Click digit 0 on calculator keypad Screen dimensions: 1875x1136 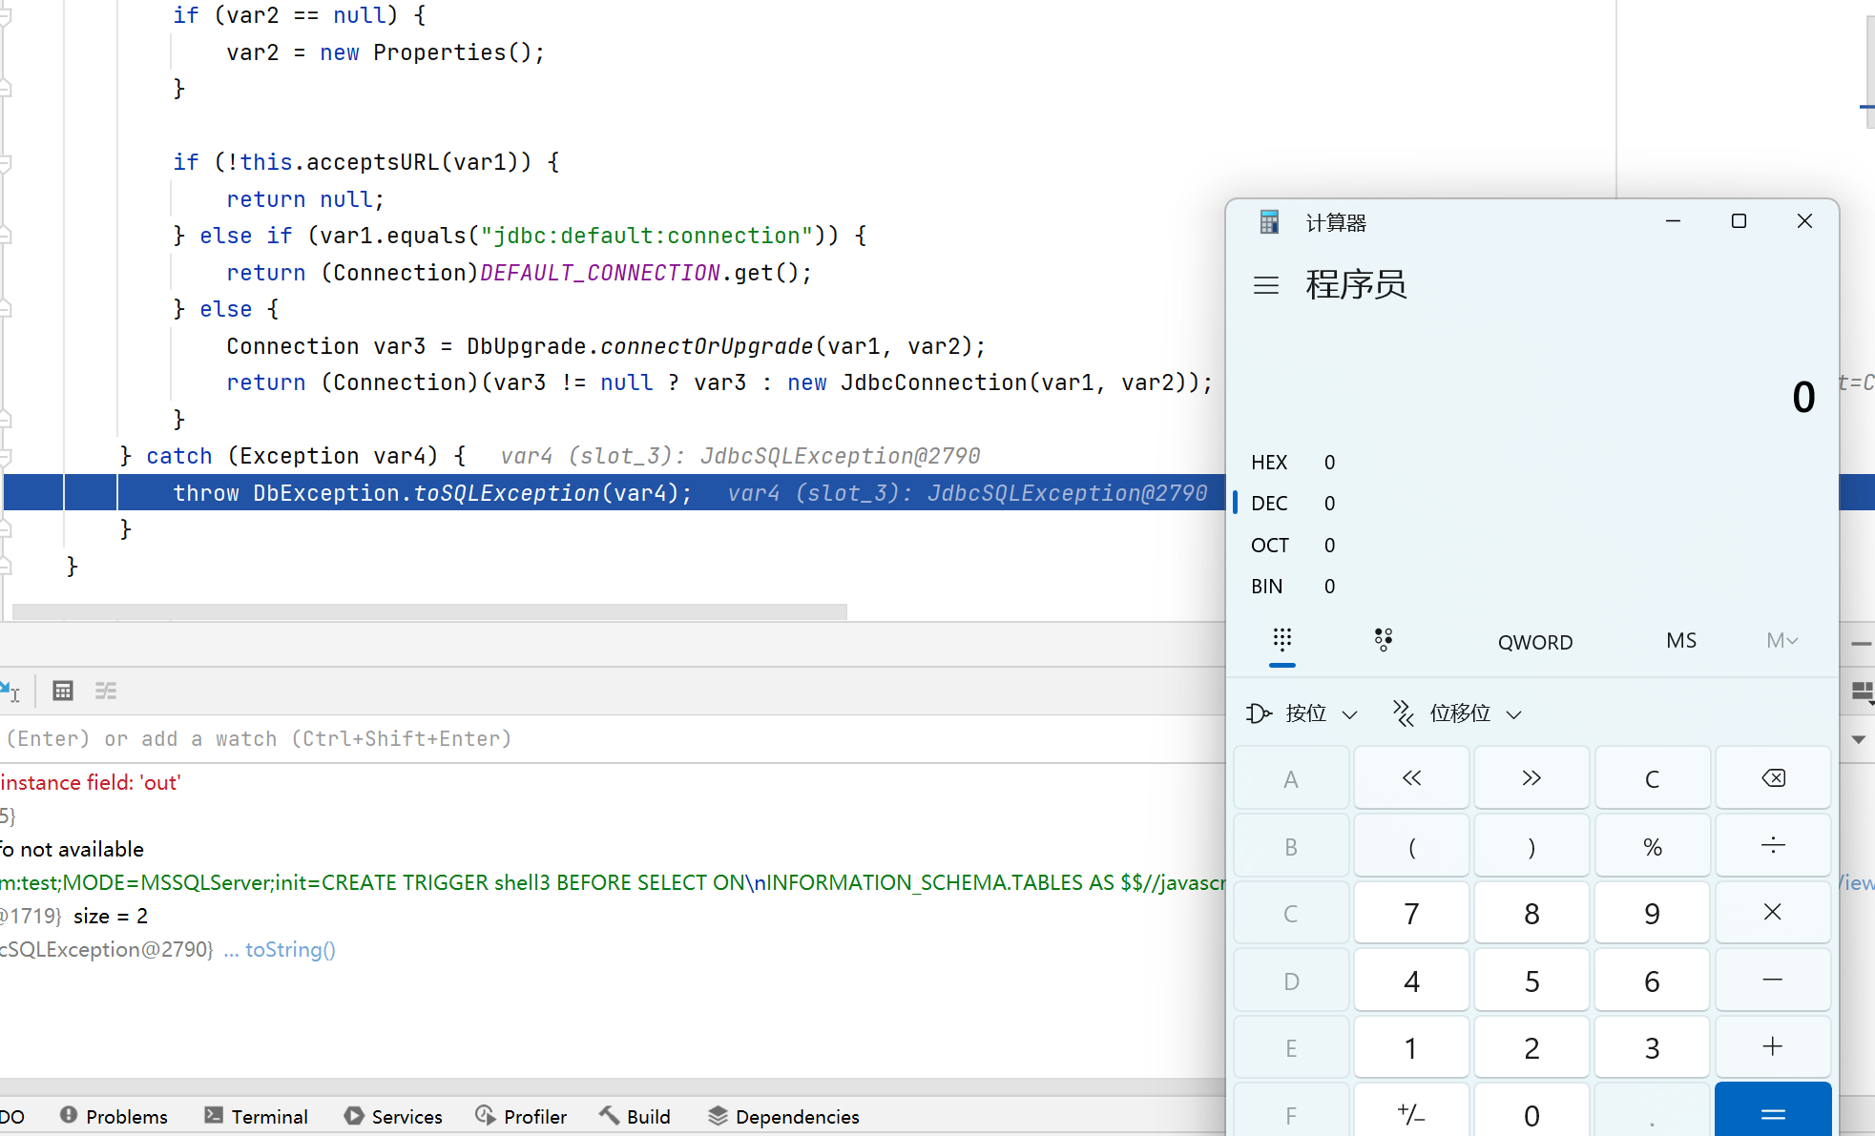(1531, 1111)
